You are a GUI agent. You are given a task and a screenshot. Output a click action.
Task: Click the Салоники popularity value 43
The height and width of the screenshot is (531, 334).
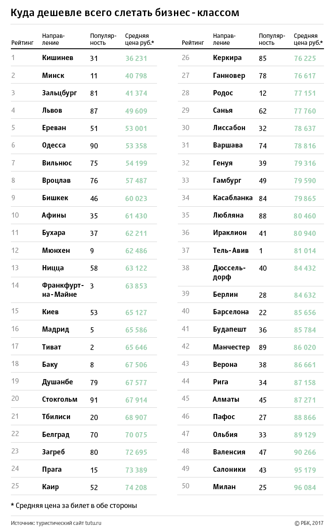click(263, 470)
